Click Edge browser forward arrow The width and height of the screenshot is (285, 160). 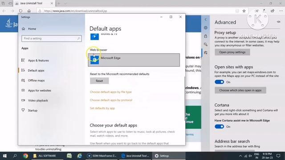12,11
